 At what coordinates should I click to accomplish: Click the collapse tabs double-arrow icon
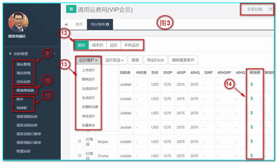[x=66, y=24]
